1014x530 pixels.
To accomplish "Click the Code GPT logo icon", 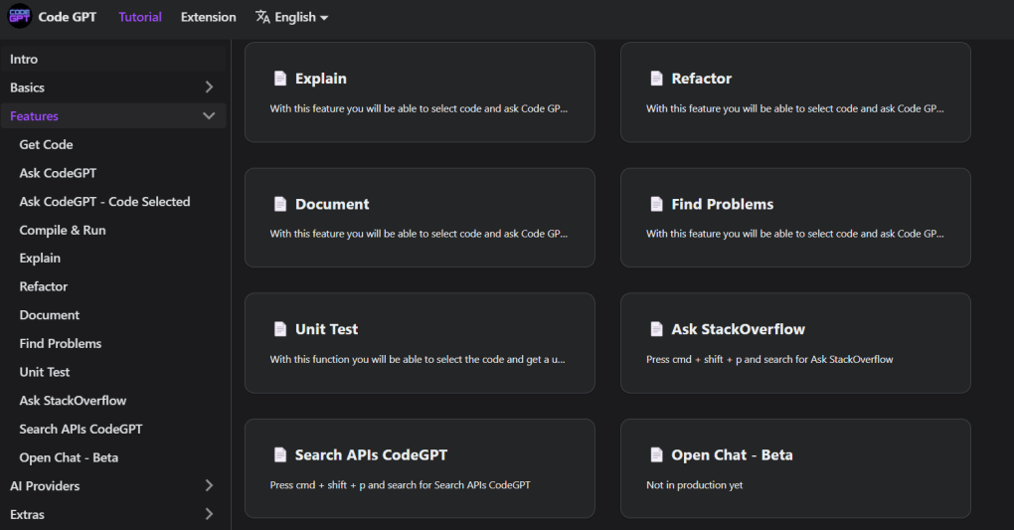I will [x=19, y=17].
